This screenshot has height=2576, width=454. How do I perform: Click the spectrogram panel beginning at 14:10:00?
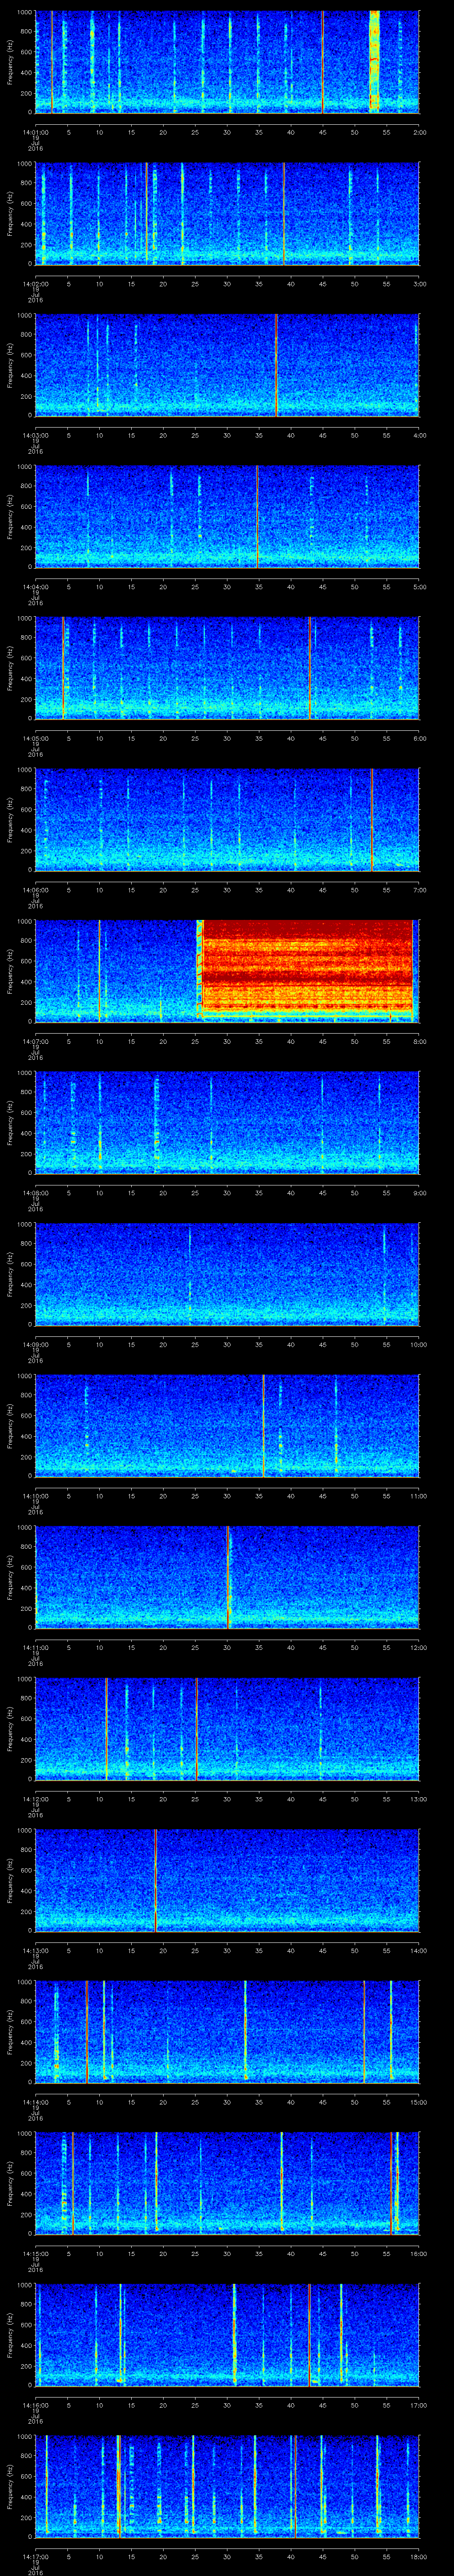[x=227, y=1425]
